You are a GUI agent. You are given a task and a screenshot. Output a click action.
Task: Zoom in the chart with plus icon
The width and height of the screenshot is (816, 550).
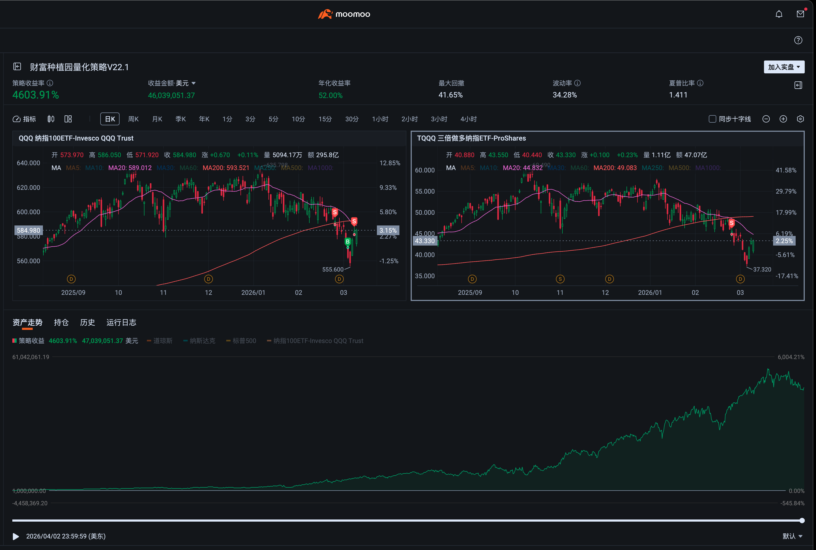[783, 119]
